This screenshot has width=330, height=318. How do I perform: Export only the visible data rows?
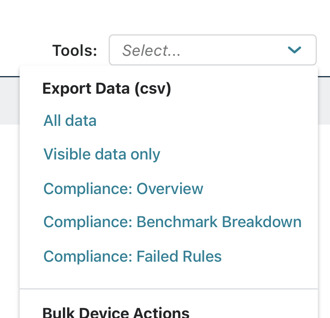102,154
